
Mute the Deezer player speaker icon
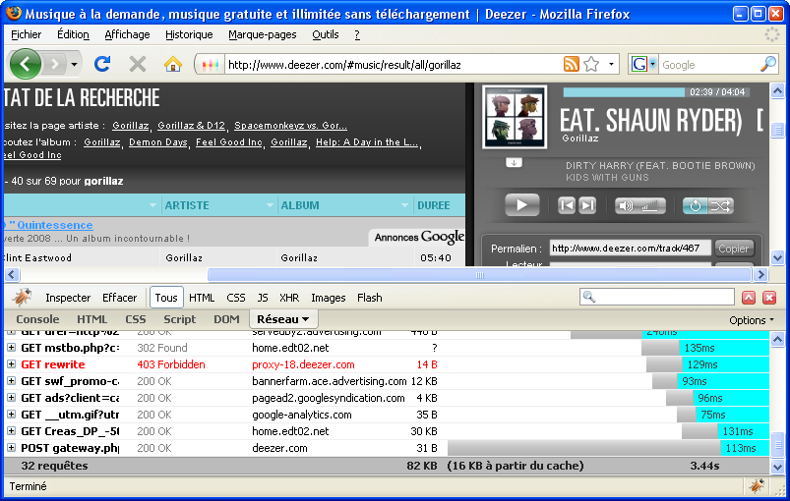(626, 205)
